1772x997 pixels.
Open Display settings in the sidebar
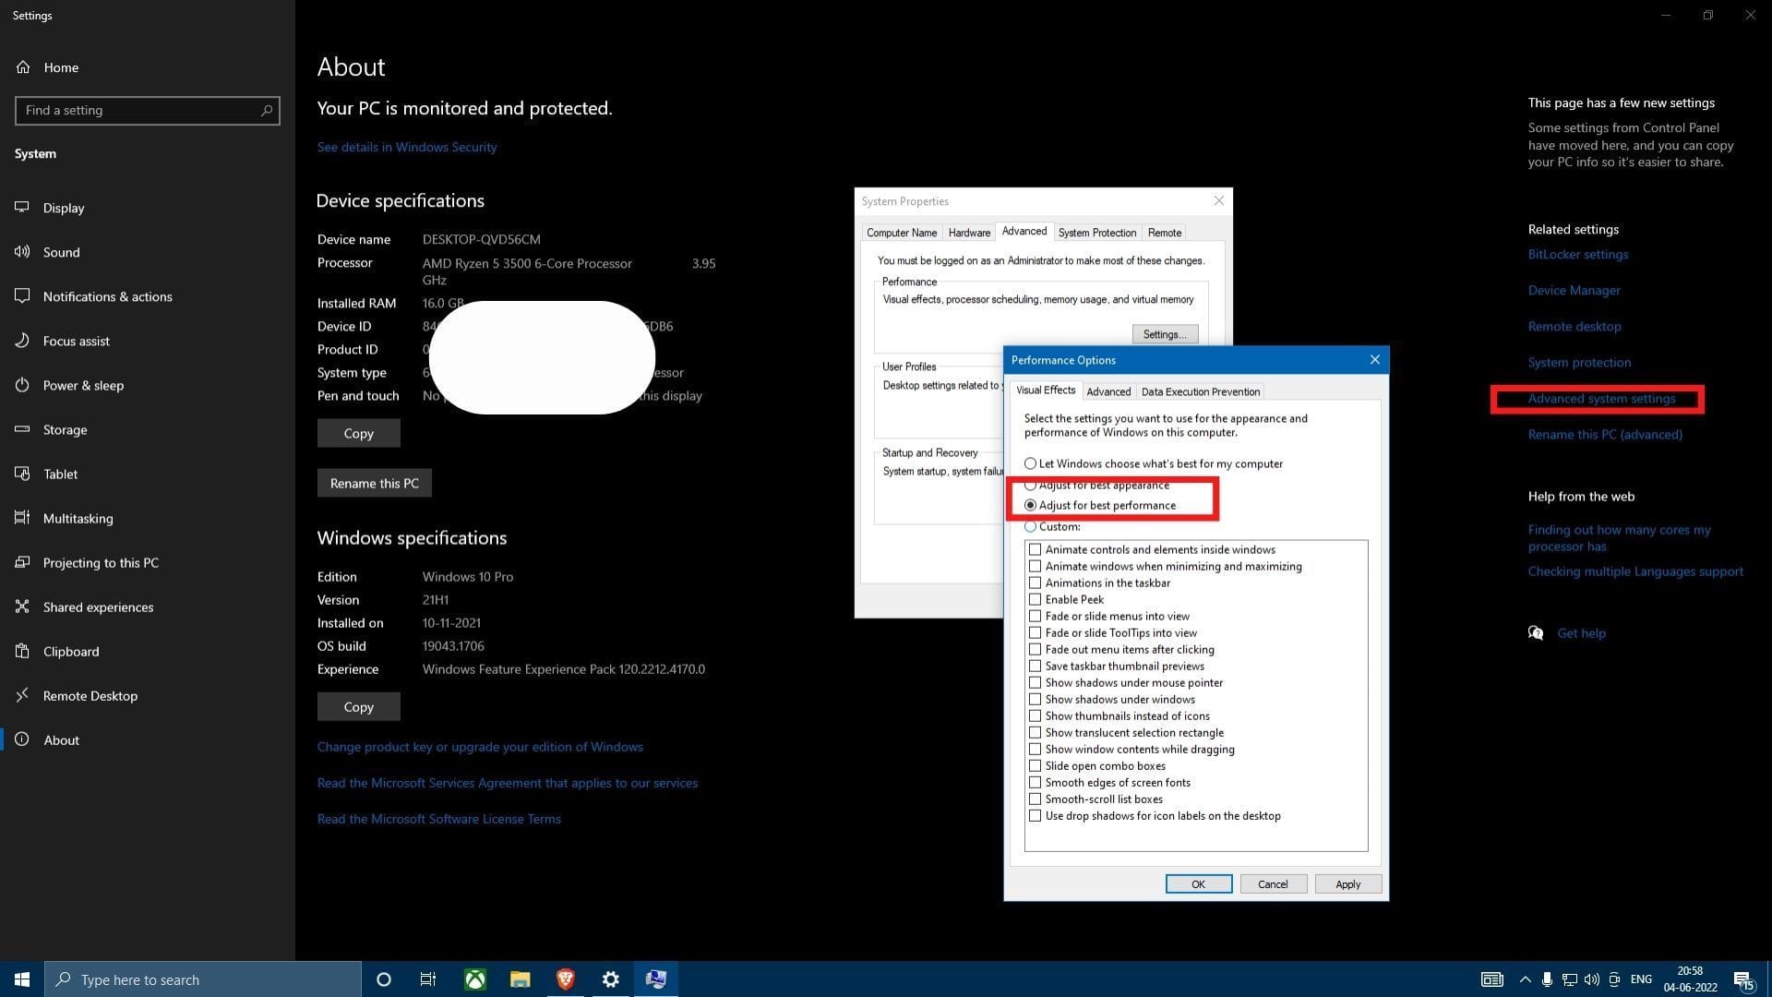(64, 208)
